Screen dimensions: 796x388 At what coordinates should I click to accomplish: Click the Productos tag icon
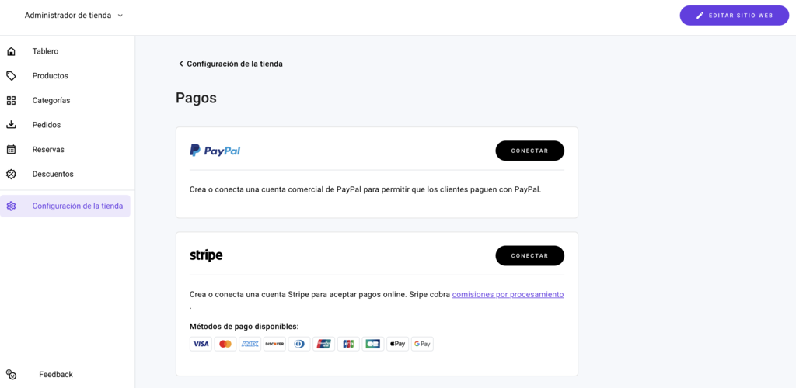tap(11, 76)
